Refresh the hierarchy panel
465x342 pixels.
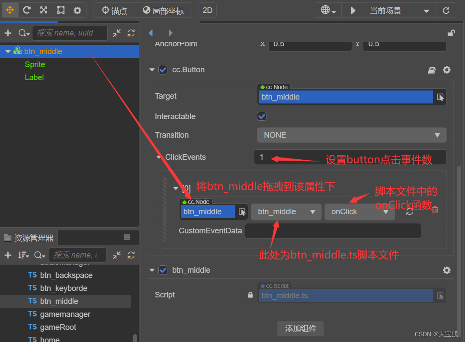[x=131, y=33]
